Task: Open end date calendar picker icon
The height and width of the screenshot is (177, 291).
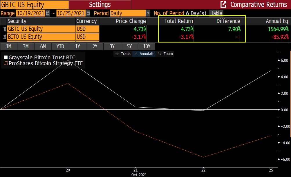Action: (88, 13)
